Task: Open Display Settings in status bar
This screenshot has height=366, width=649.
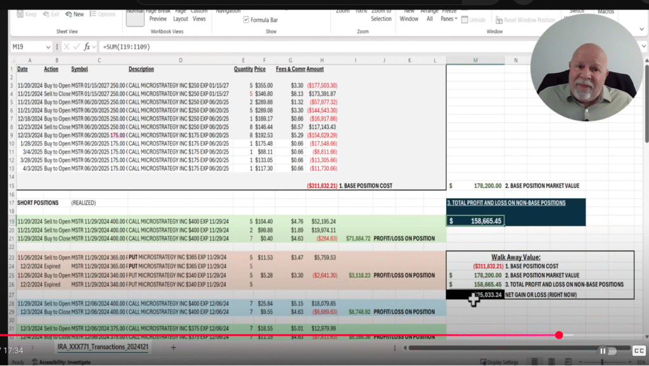Action: [499, 362]
